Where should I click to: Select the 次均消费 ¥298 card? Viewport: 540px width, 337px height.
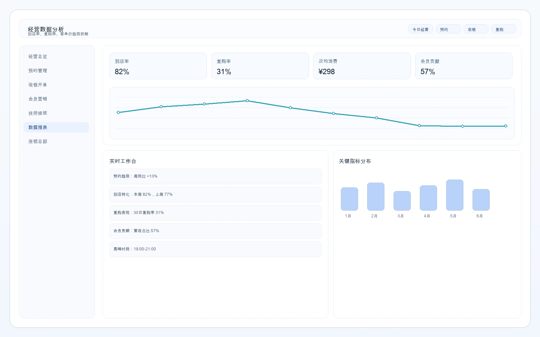point(362,66)
